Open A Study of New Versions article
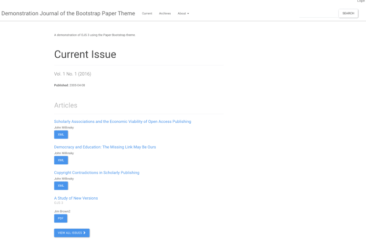This screenshot has width=366, height=245. coord(76,198)
